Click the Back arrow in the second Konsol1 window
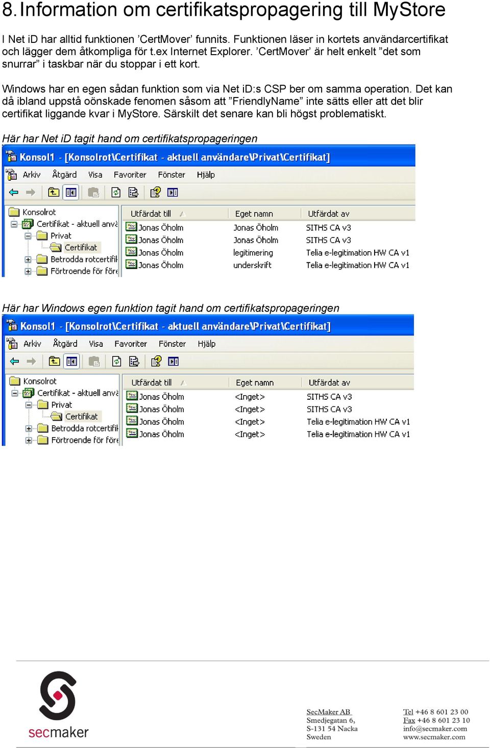 (x=14, y=361)
